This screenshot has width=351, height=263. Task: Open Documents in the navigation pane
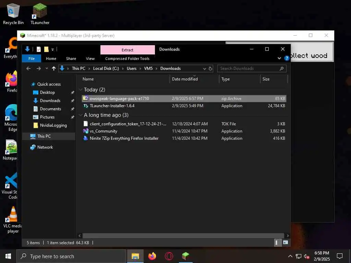(50, 109)
